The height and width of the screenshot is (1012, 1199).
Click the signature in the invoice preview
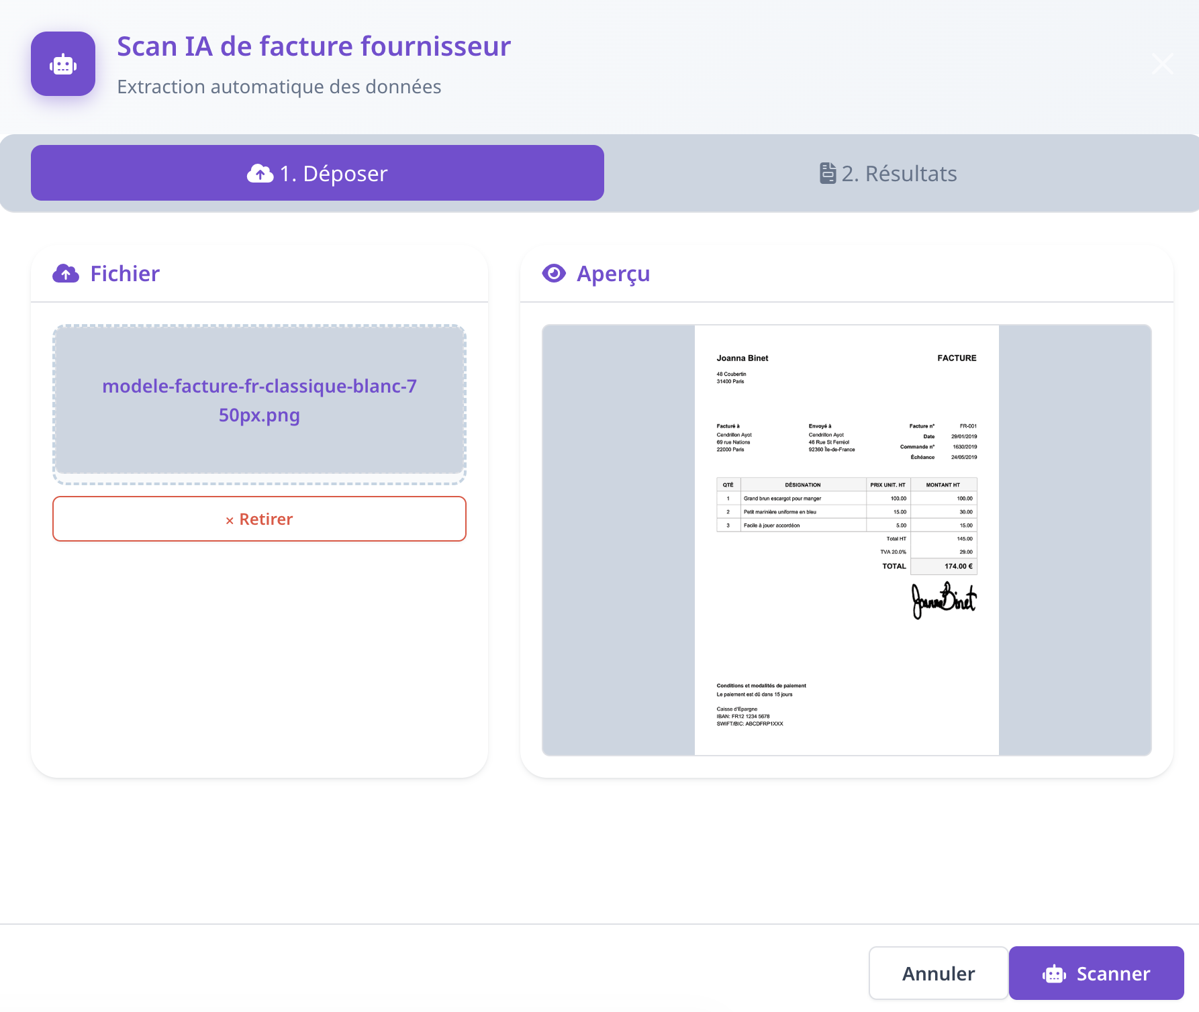click(943, 600)
